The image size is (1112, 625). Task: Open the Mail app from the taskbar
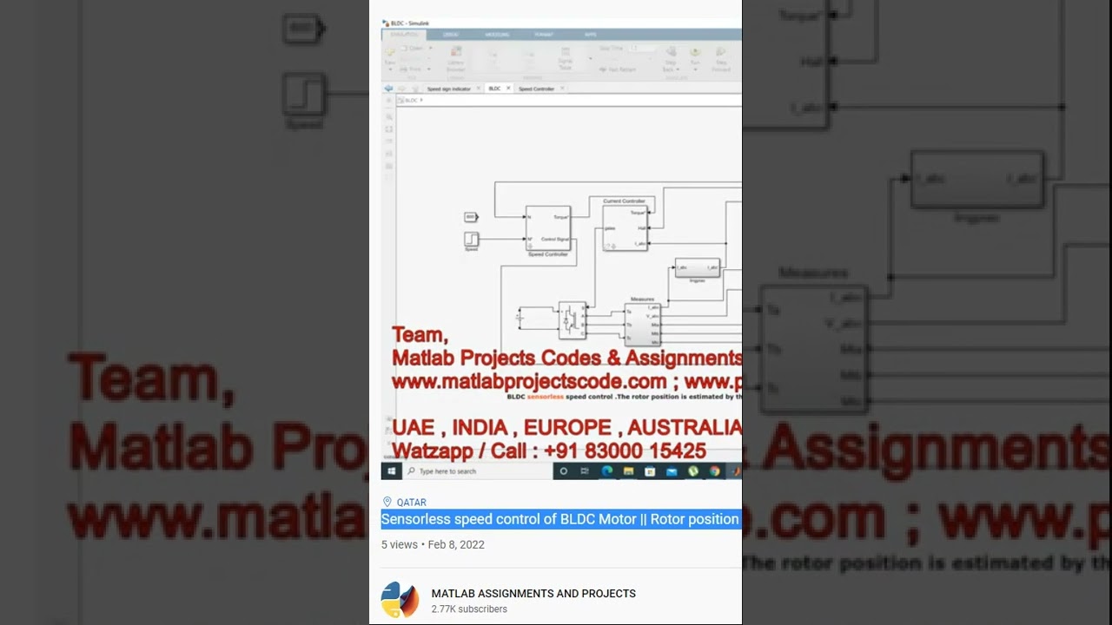point(672,471)
